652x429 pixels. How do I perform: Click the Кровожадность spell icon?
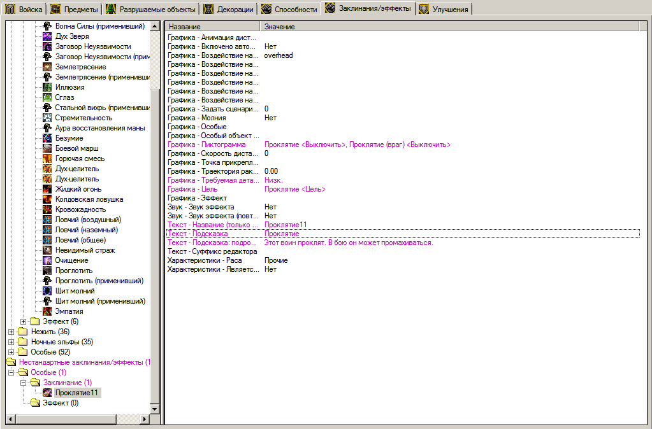tap(47, 209)
